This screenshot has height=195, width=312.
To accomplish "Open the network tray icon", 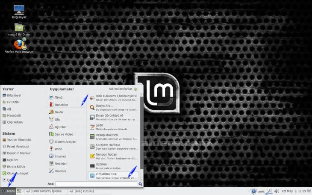I will click(269, 192).
